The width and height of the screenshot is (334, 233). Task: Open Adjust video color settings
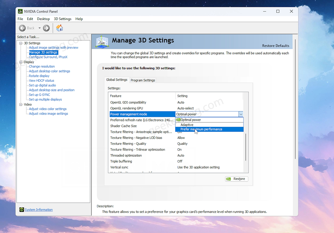pyautogui.click(x=48, y=109)
